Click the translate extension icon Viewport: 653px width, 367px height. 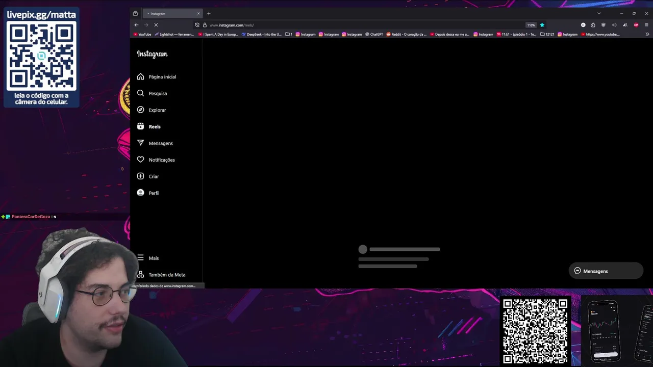pyautogui.click(x=625, y=25)
